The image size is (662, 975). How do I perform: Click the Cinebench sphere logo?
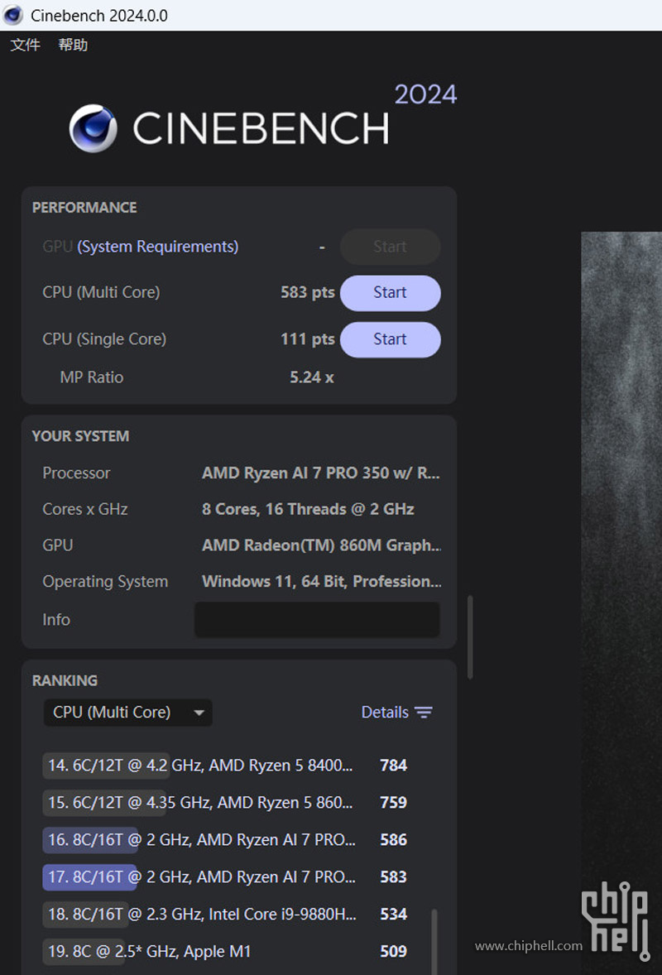(x=93, y=128)
